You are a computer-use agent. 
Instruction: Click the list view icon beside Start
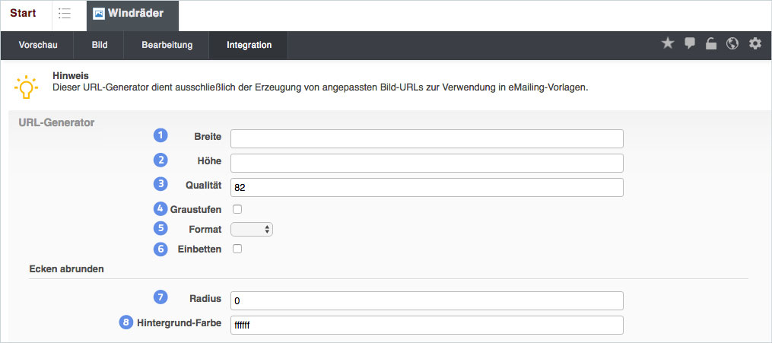pos(65,14)
